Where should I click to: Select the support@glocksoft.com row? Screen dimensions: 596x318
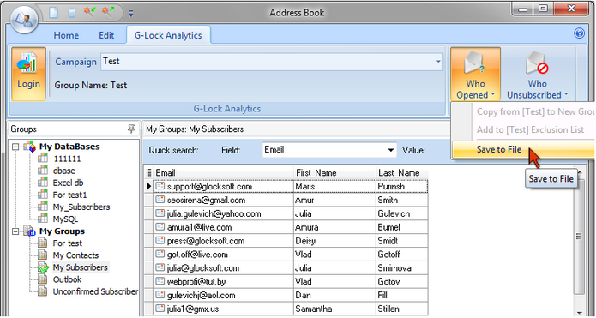[x=286, y=187]
